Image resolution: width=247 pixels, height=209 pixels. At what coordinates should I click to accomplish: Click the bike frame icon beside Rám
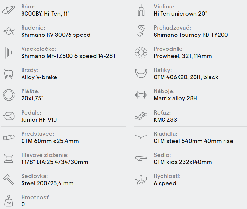[9, 10]
